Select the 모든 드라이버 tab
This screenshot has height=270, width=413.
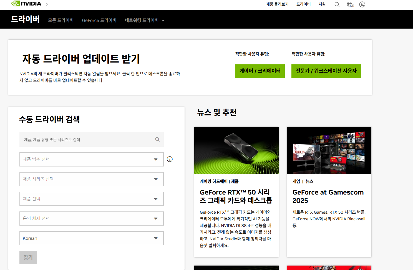click(x=61, y=21)
